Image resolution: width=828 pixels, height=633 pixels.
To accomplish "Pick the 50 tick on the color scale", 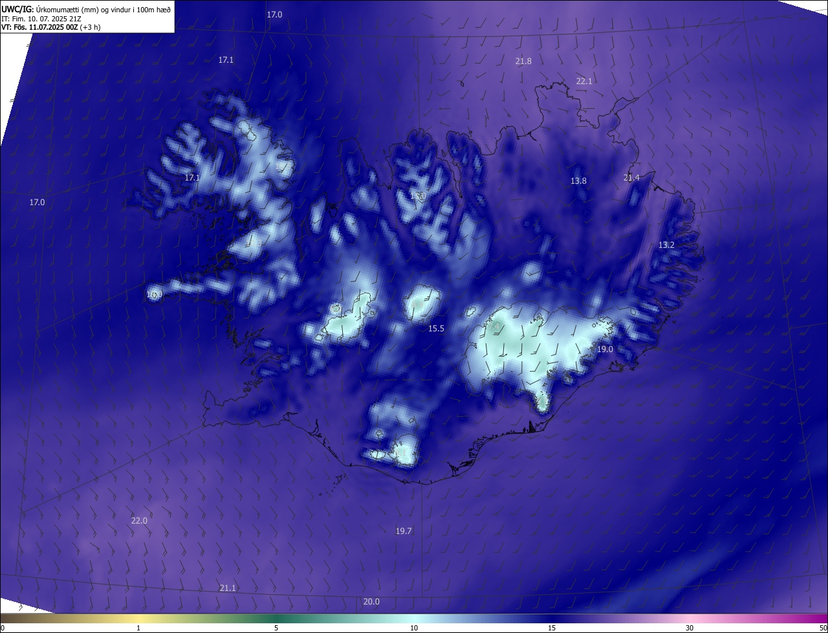I will click(823, 628).
